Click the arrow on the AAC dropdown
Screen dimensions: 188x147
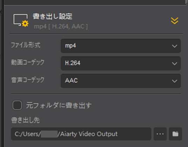[x=174, y=81]
